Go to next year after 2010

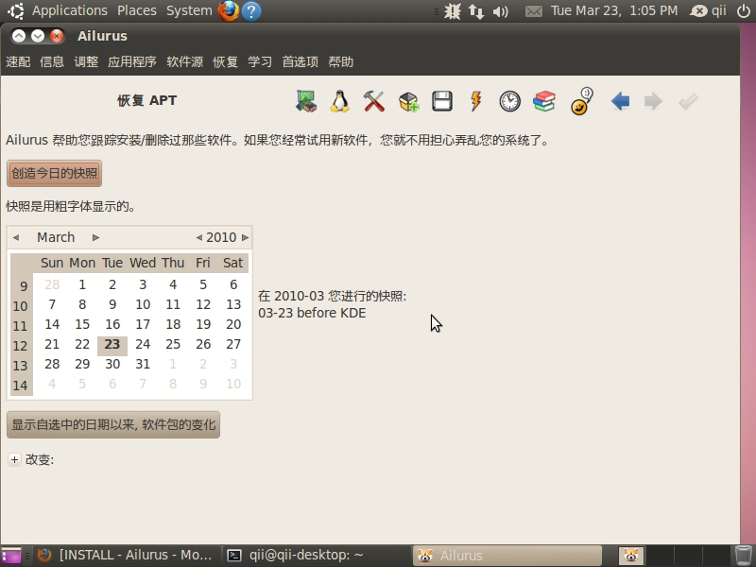click(x=245, y=238)
